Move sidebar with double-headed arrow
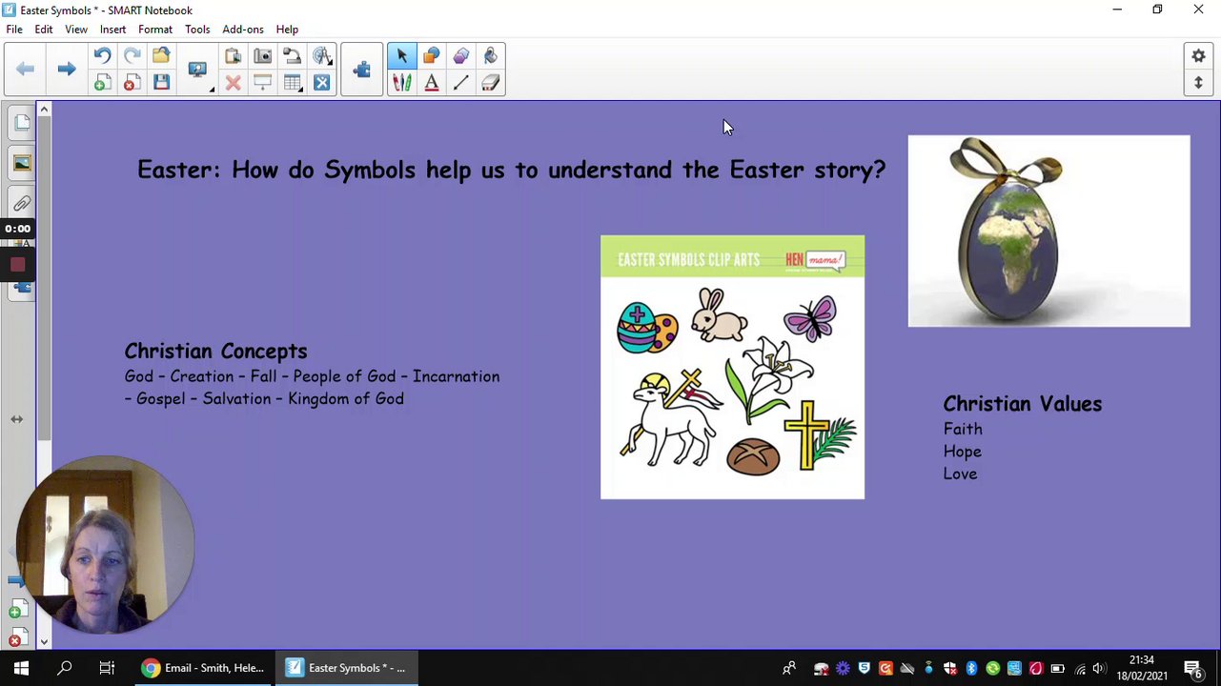The width and height of the screenshot is (1221, 686). click(16, 419)
